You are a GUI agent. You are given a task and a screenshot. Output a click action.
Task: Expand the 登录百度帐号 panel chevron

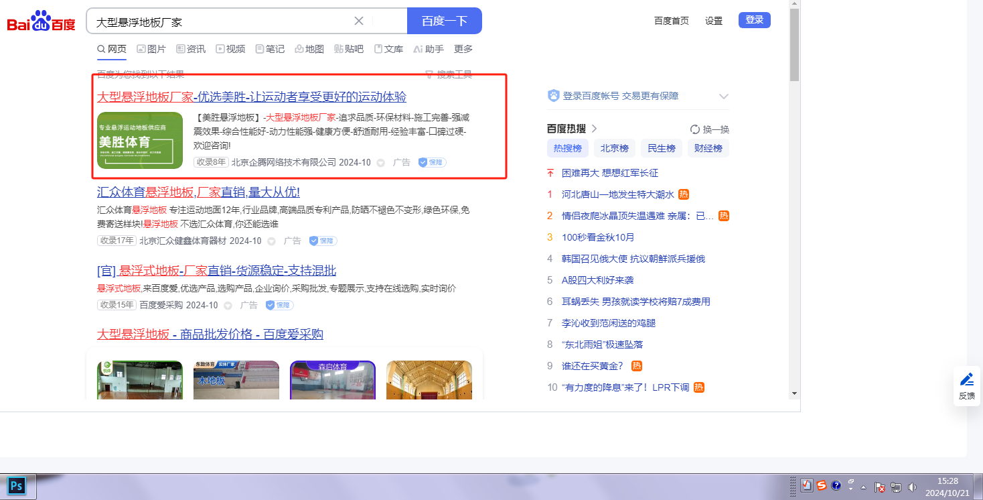pos(723,96)
